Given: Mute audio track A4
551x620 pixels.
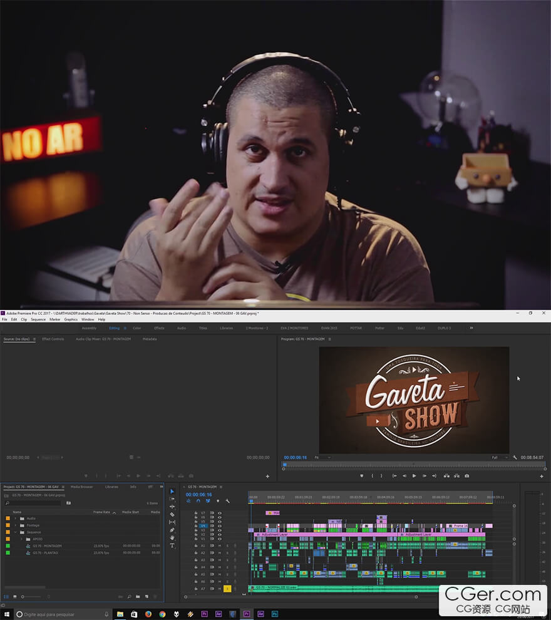Looking at the screenshot, I should [220, 567].
